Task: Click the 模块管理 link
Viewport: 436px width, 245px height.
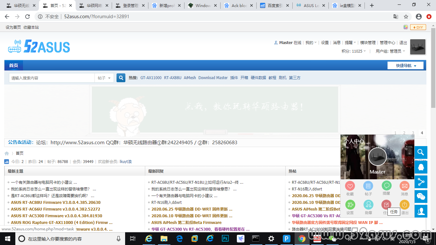Action: (368, 43)
